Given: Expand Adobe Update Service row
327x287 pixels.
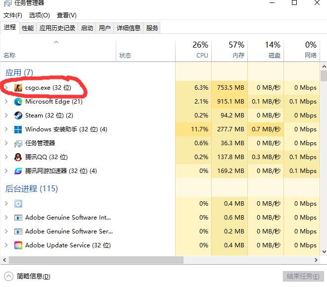Looking at the screenshot, I should pyautogui.click(x=6, y=245).
